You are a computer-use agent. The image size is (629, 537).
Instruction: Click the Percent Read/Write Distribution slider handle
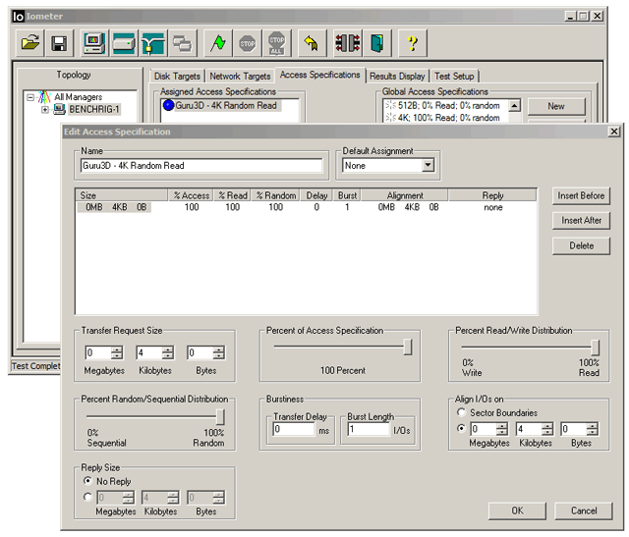point(595,347)
